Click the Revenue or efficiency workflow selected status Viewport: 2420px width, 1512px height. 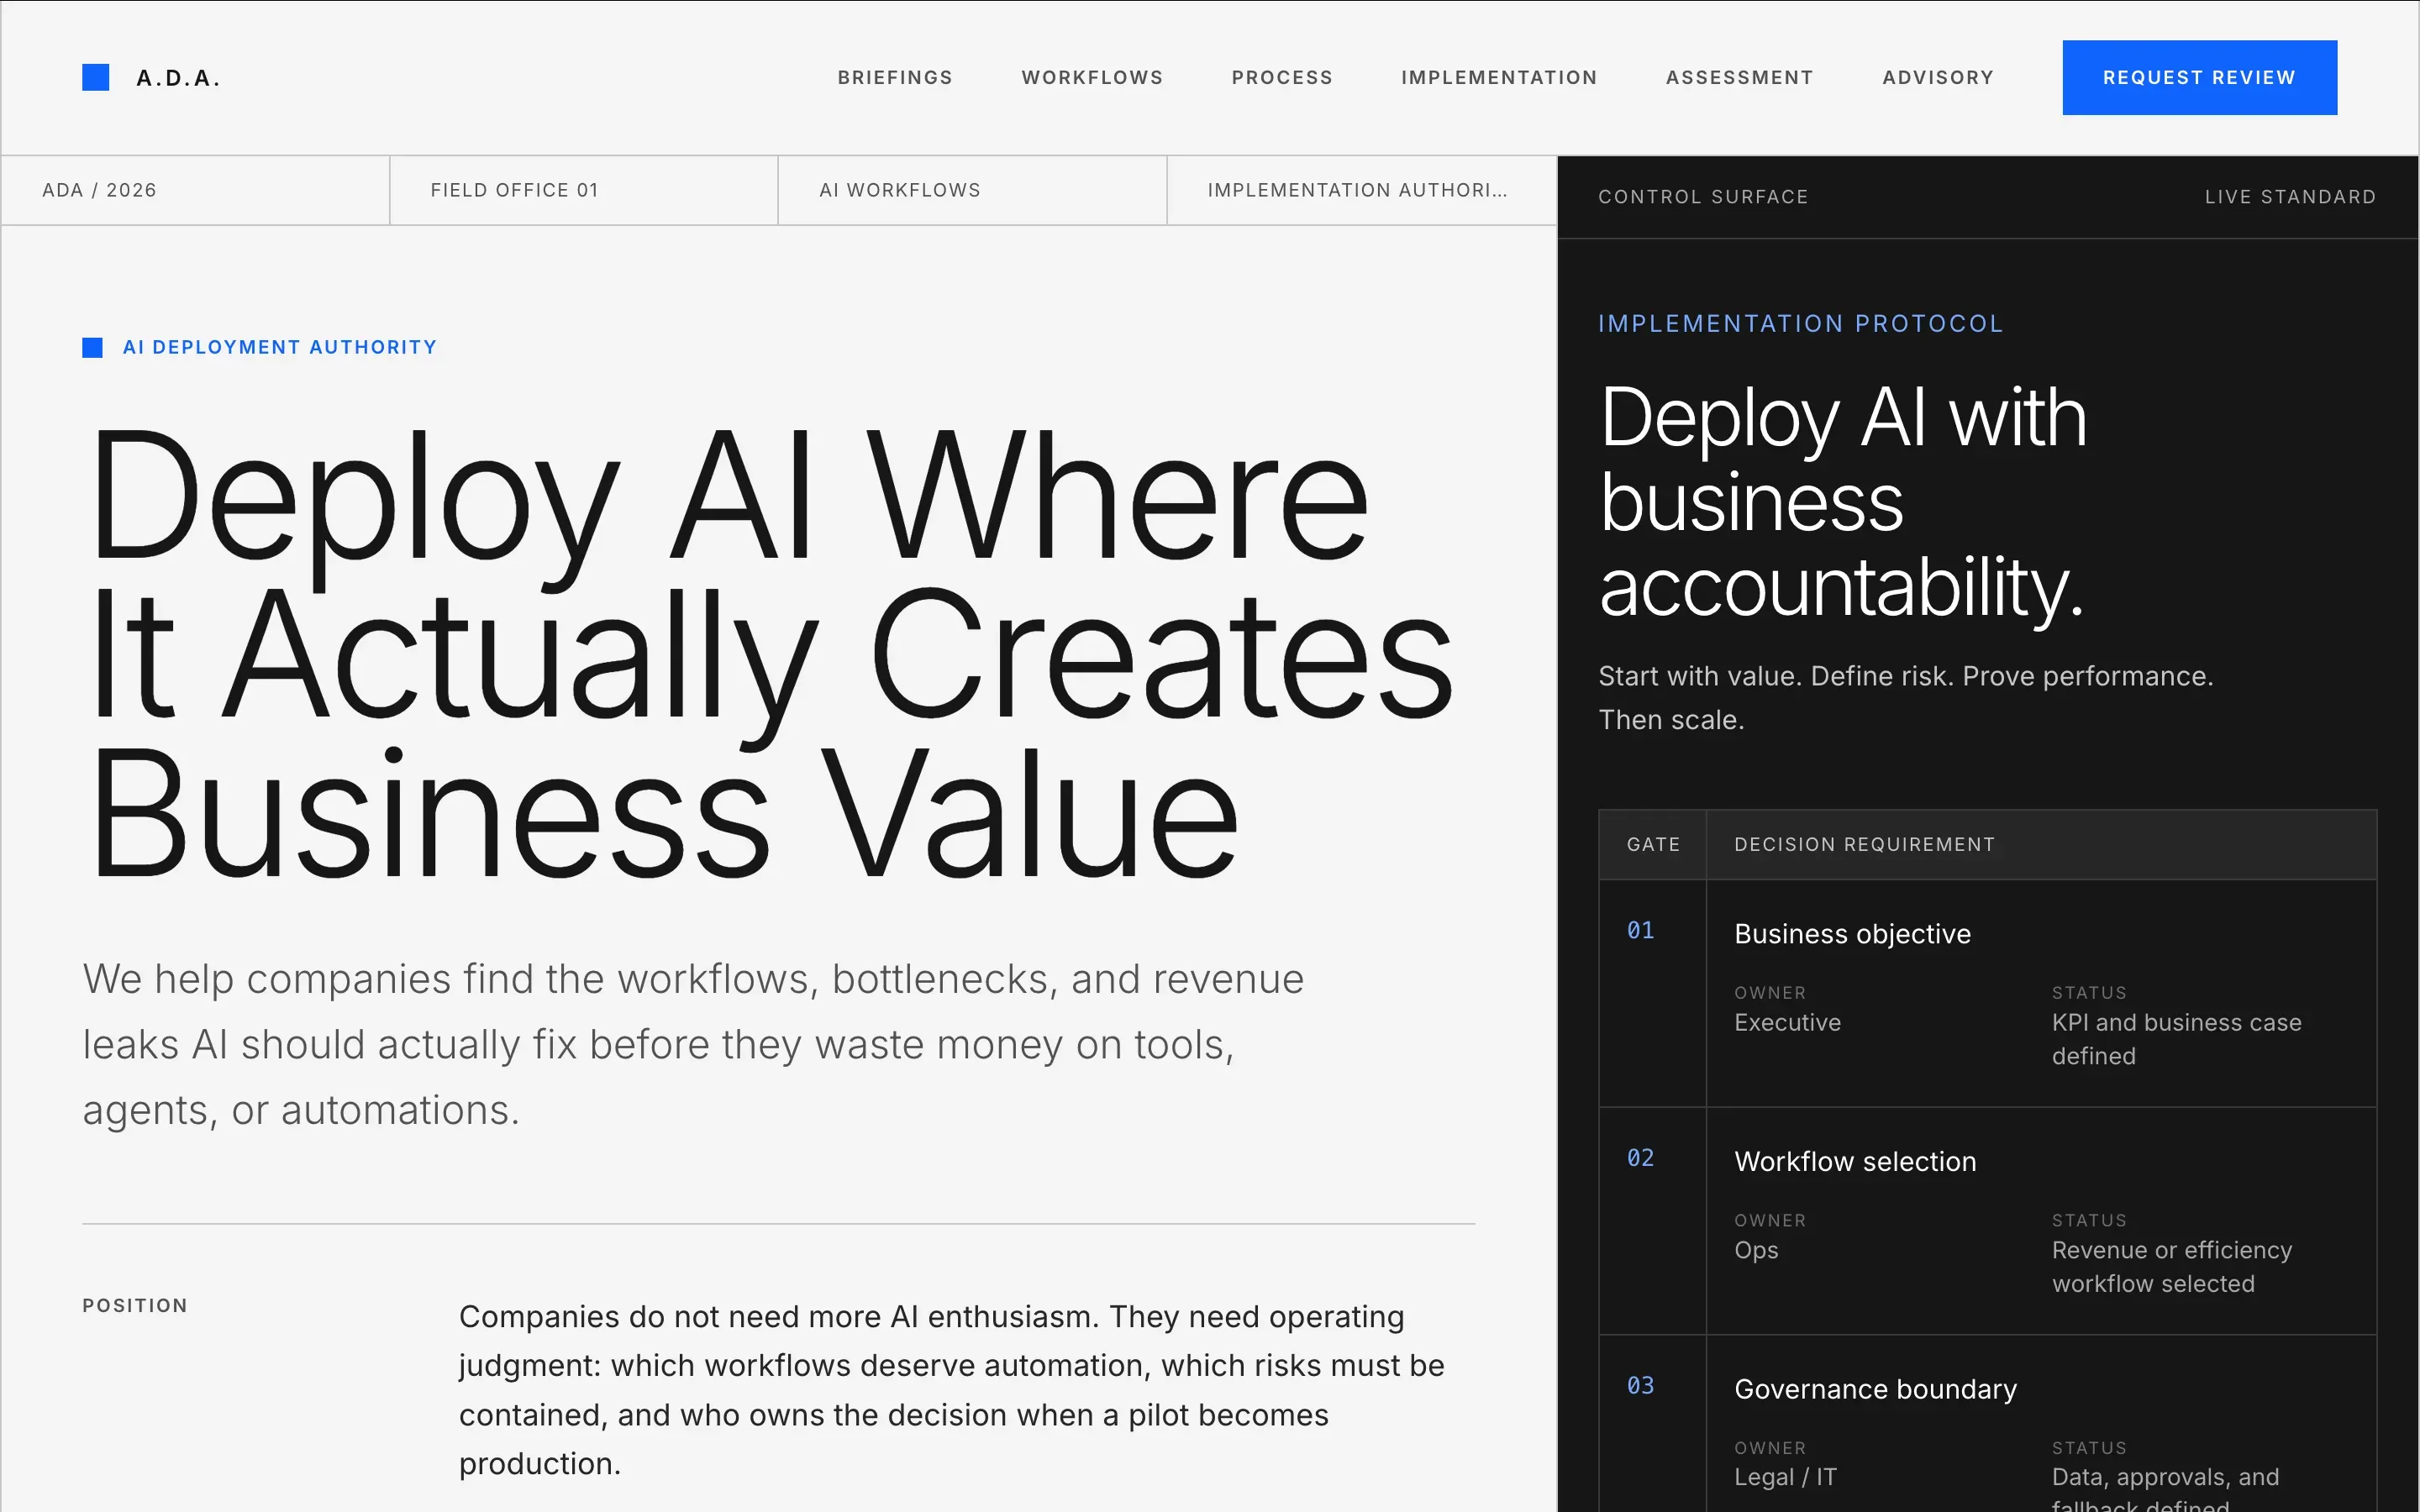[x=2172, y=1267]
